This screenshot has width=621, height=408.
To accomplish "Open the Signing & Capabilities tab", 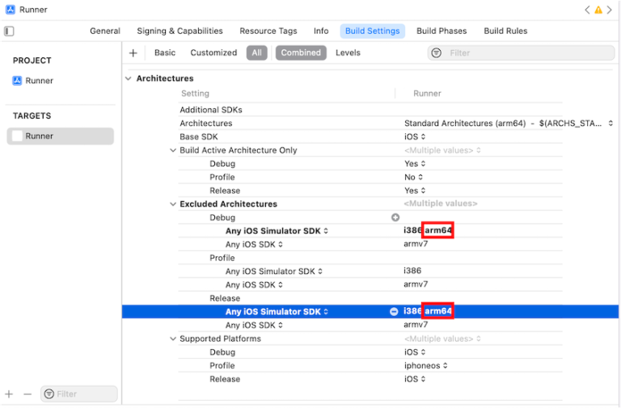I will [180, 31].
